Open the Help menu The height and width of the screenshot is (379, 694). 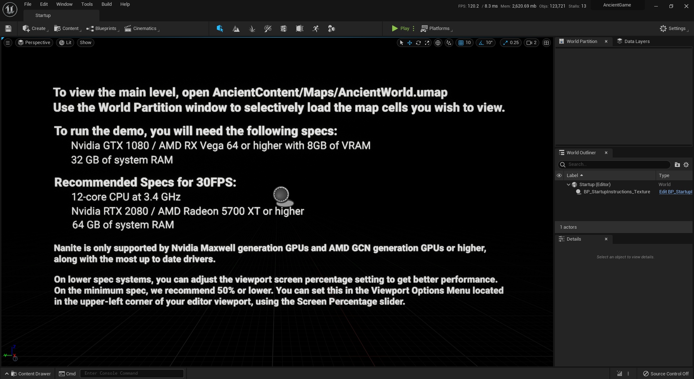click(125, 4)
